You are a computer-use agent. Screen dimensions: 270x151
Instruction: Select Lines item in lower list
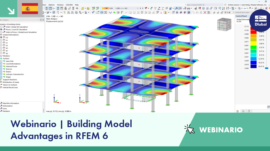5,109
